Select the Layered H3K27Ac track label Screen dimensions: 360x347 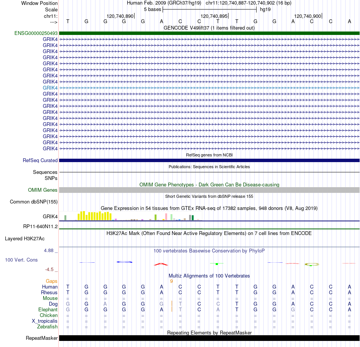25,239
